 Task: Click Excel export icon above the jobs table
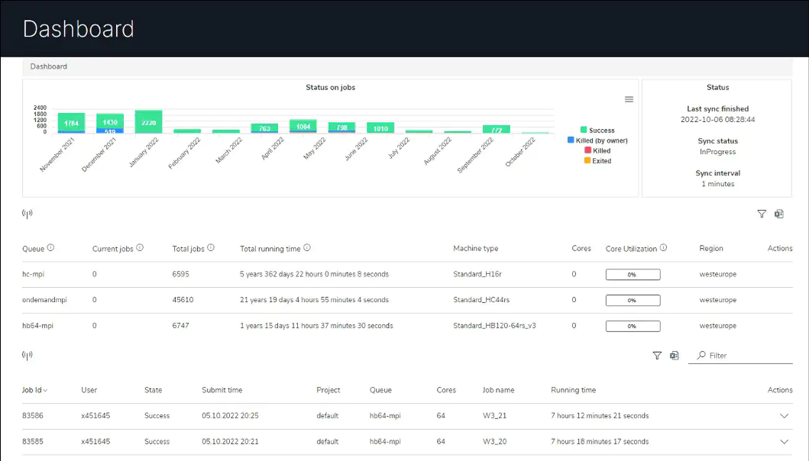[x=675, y=356]
